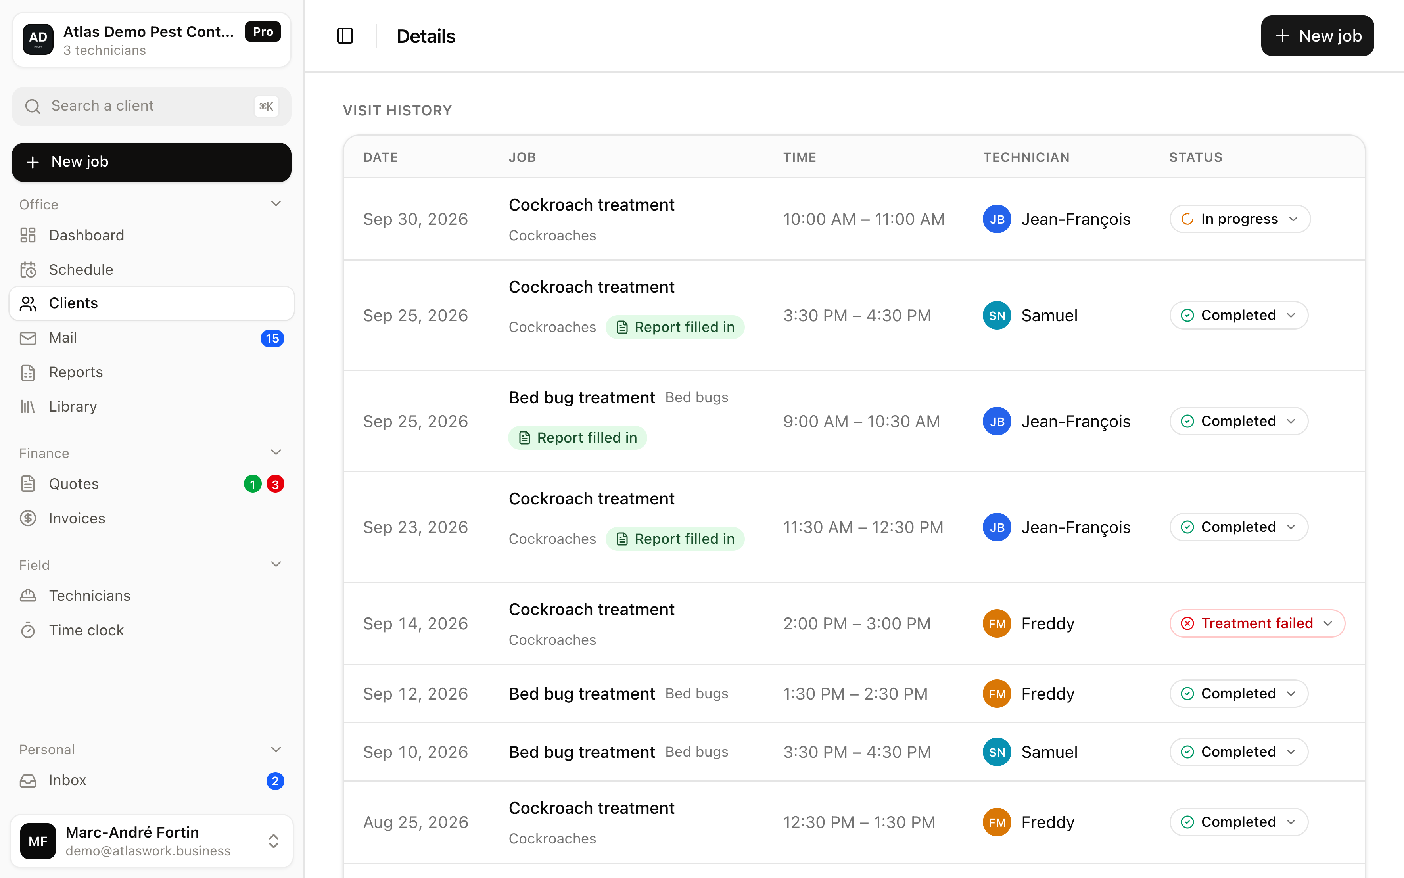Viewport: 1404px width, 878px height.
Task: Open the Library books icon
Action: (x=28, y=406)
